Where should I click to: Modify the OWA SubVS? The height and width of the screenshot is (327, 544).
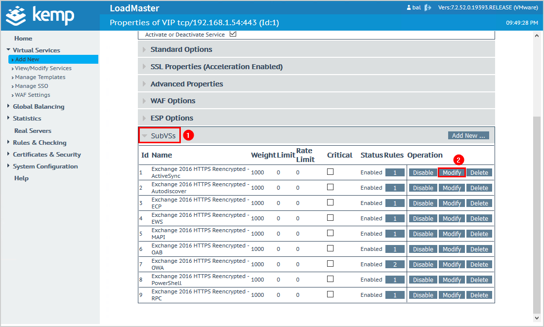(452, 264)
